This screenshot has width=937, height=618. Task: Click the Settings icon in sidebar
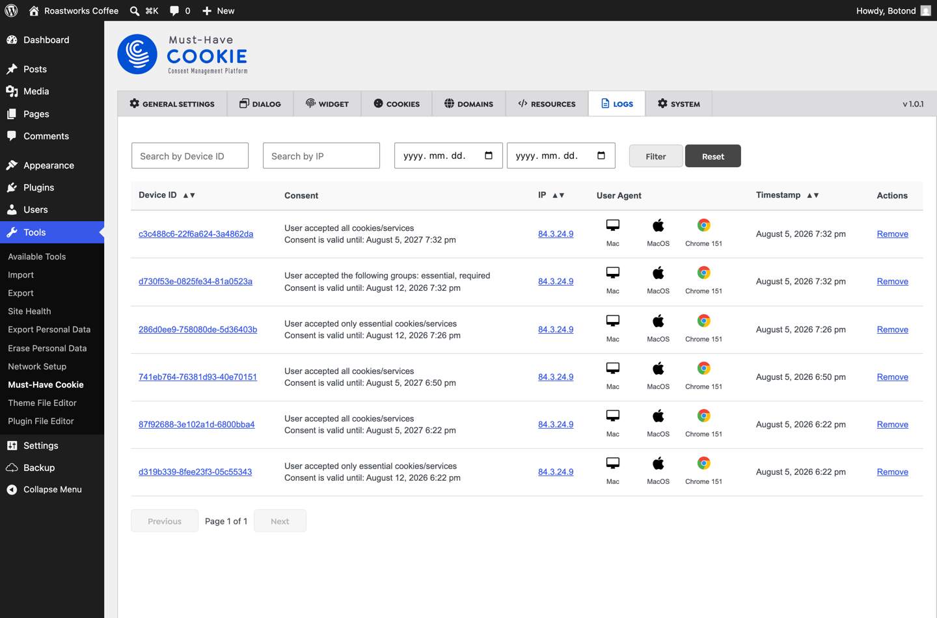[12, 446]
